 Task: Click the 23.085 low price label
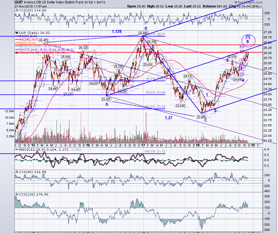[x=201, y=117]
